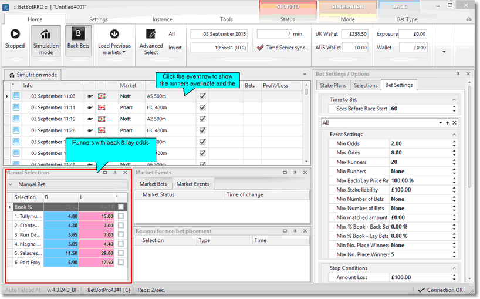Screen dimensions: 480x299
Task: Click the STOPPED status indicator
Action: click(288, 6)
